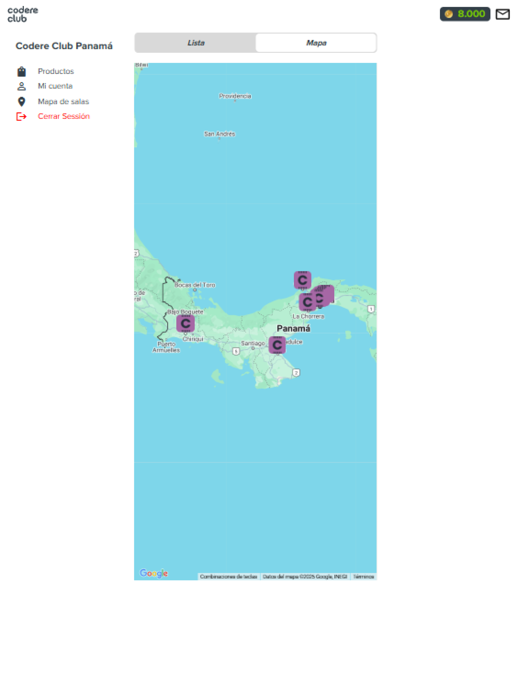Select the Codere marker above La Chorrera
This screenshot has width=518, height=690.
click(307, 302)
